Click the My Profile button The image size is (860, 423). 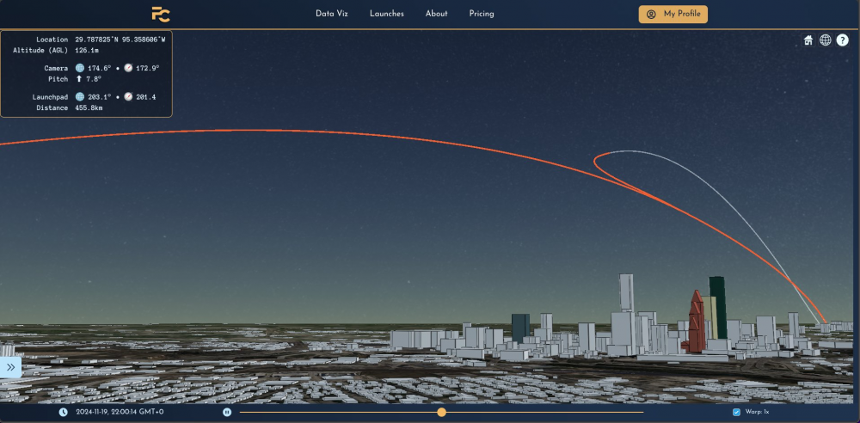pyautogui.click(x=673, y=14)
